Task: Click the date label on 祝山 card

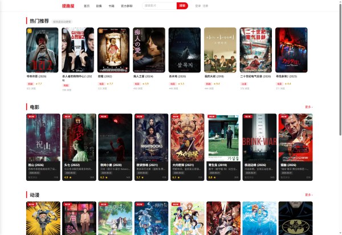Action: coord(34,173)
